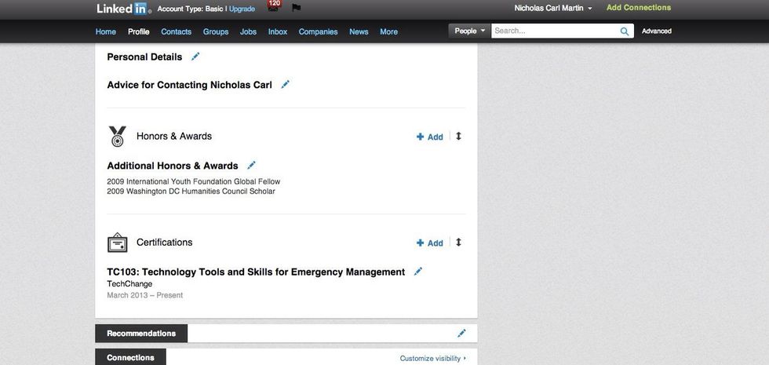
Task: Reorder Certifications section arrow
Action: tap(458, 243)
